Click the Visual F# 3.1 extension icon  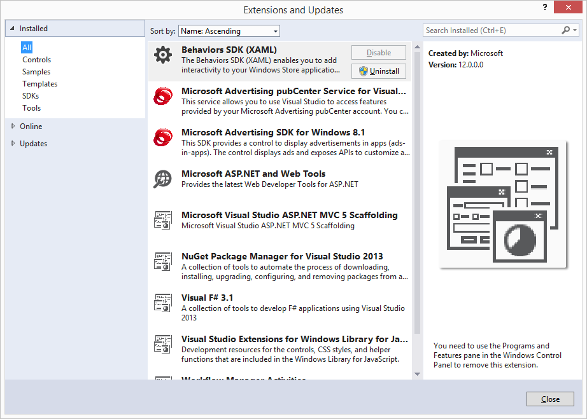coord(163,303)
